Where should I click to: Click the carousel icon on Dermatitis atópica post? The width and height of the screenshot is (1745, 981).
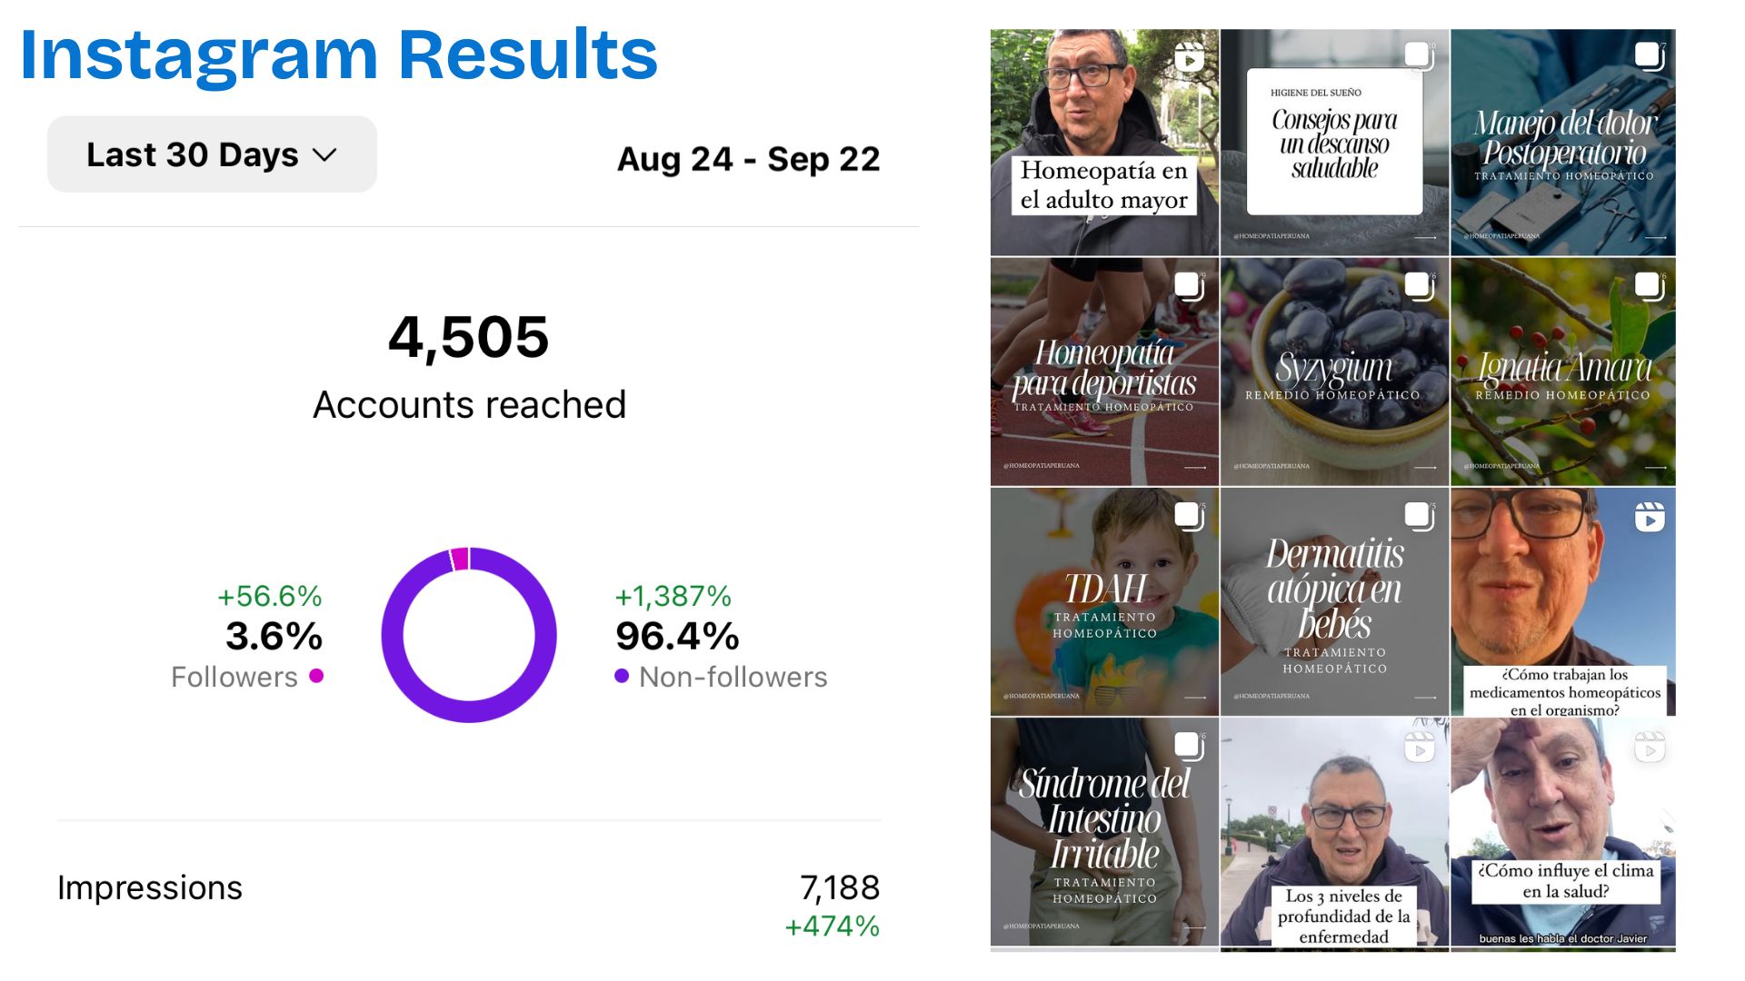pos(1418,514)
